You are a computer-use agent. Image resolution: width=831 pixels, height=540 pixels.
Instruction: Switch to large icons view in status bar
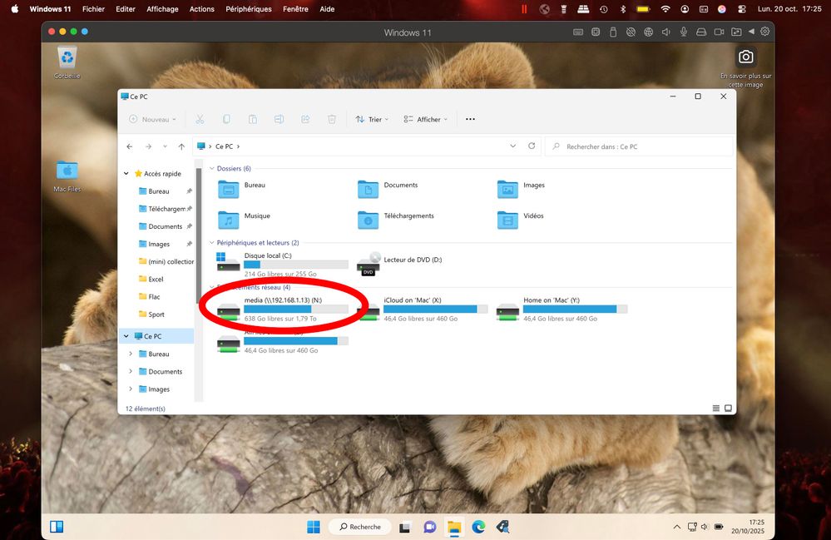tap(728, 409)
